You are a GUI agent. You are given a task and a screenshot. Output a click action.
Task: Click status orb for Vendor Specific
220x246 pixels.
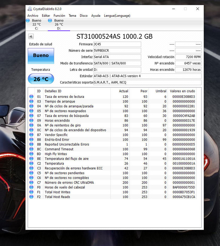coord(31,135)
